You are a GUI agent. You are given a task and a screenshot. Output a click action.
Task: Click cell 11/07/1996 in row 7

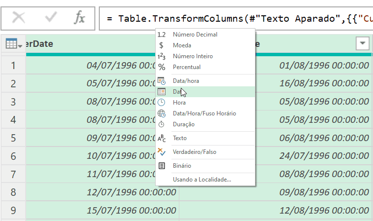pos(90,175)
